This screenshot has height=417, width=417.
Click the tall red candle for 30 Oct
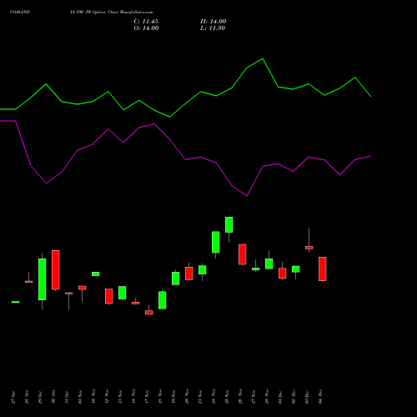(56, 270)
